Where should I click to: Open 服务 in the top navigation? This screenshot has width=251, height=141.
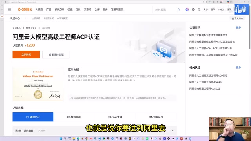(x=105, y=9)
